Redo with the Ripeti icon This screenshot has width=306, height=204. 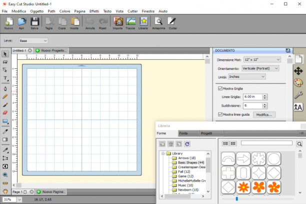click(103, 23)
